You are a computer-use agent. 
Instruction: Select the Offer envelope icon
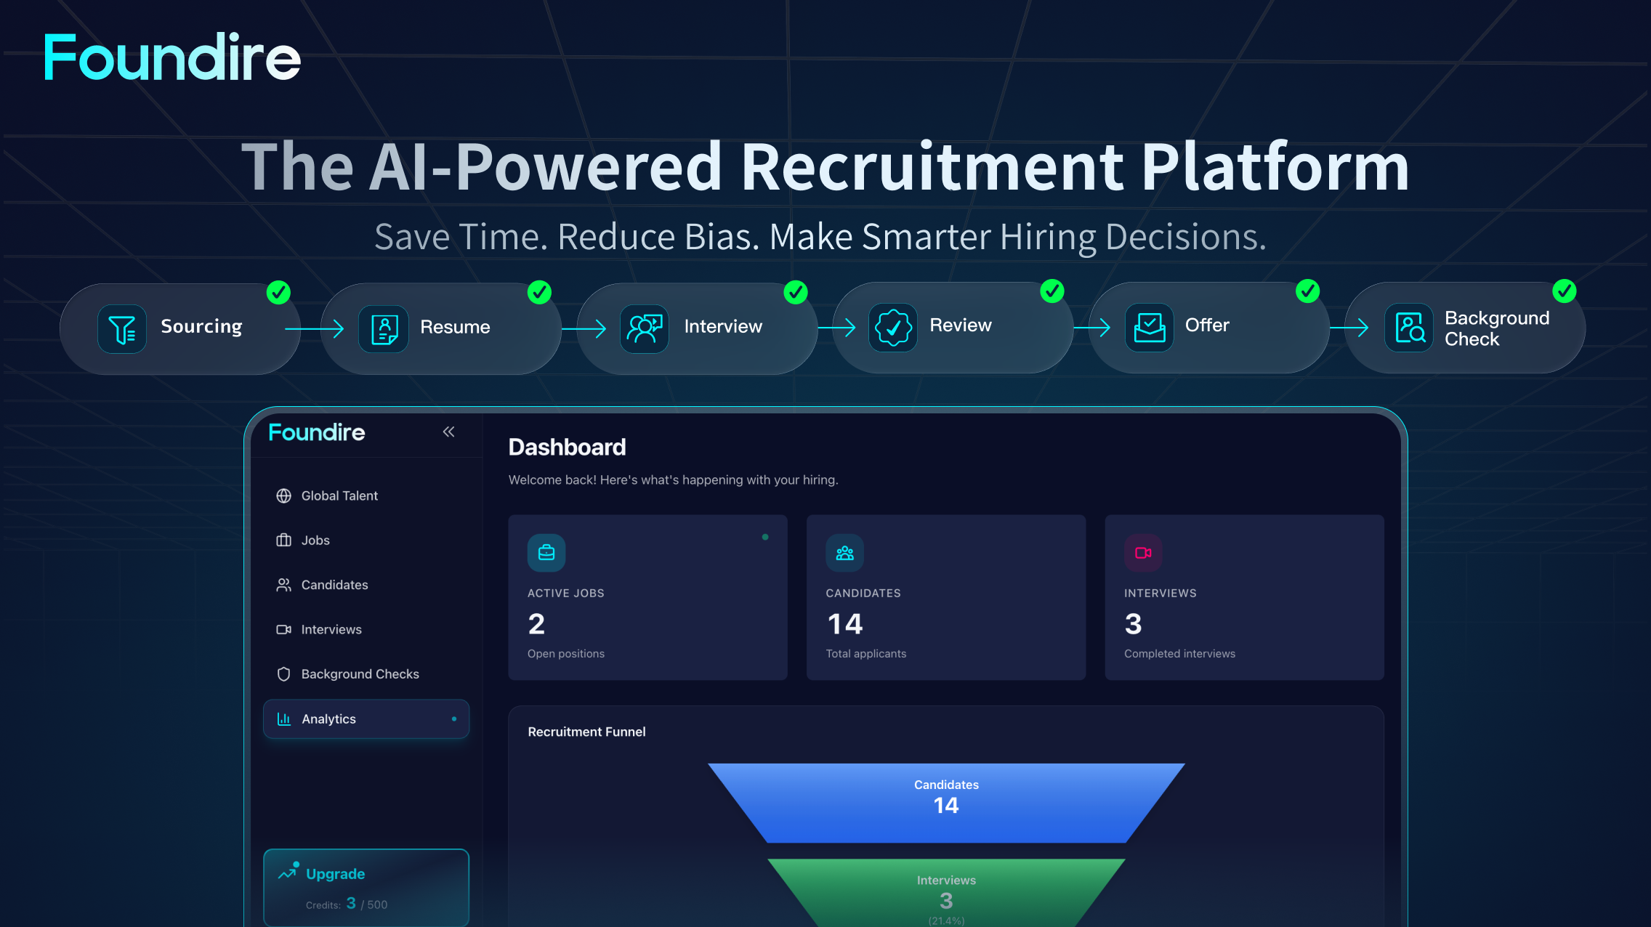[1148, 327]
